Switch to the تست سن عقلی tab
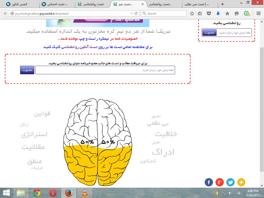Screen dimensions: 264x198 click(x=200, y=4)
